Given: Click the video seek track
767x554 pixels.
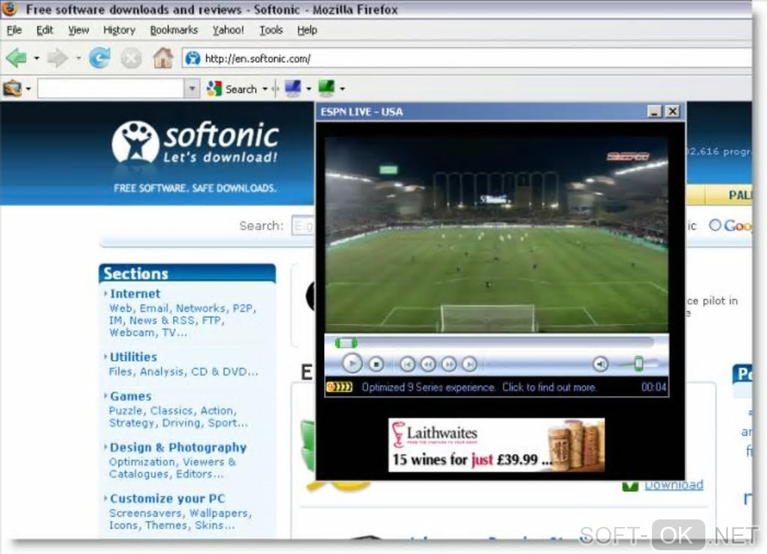Looking at the screenshot, I should 495,342.
